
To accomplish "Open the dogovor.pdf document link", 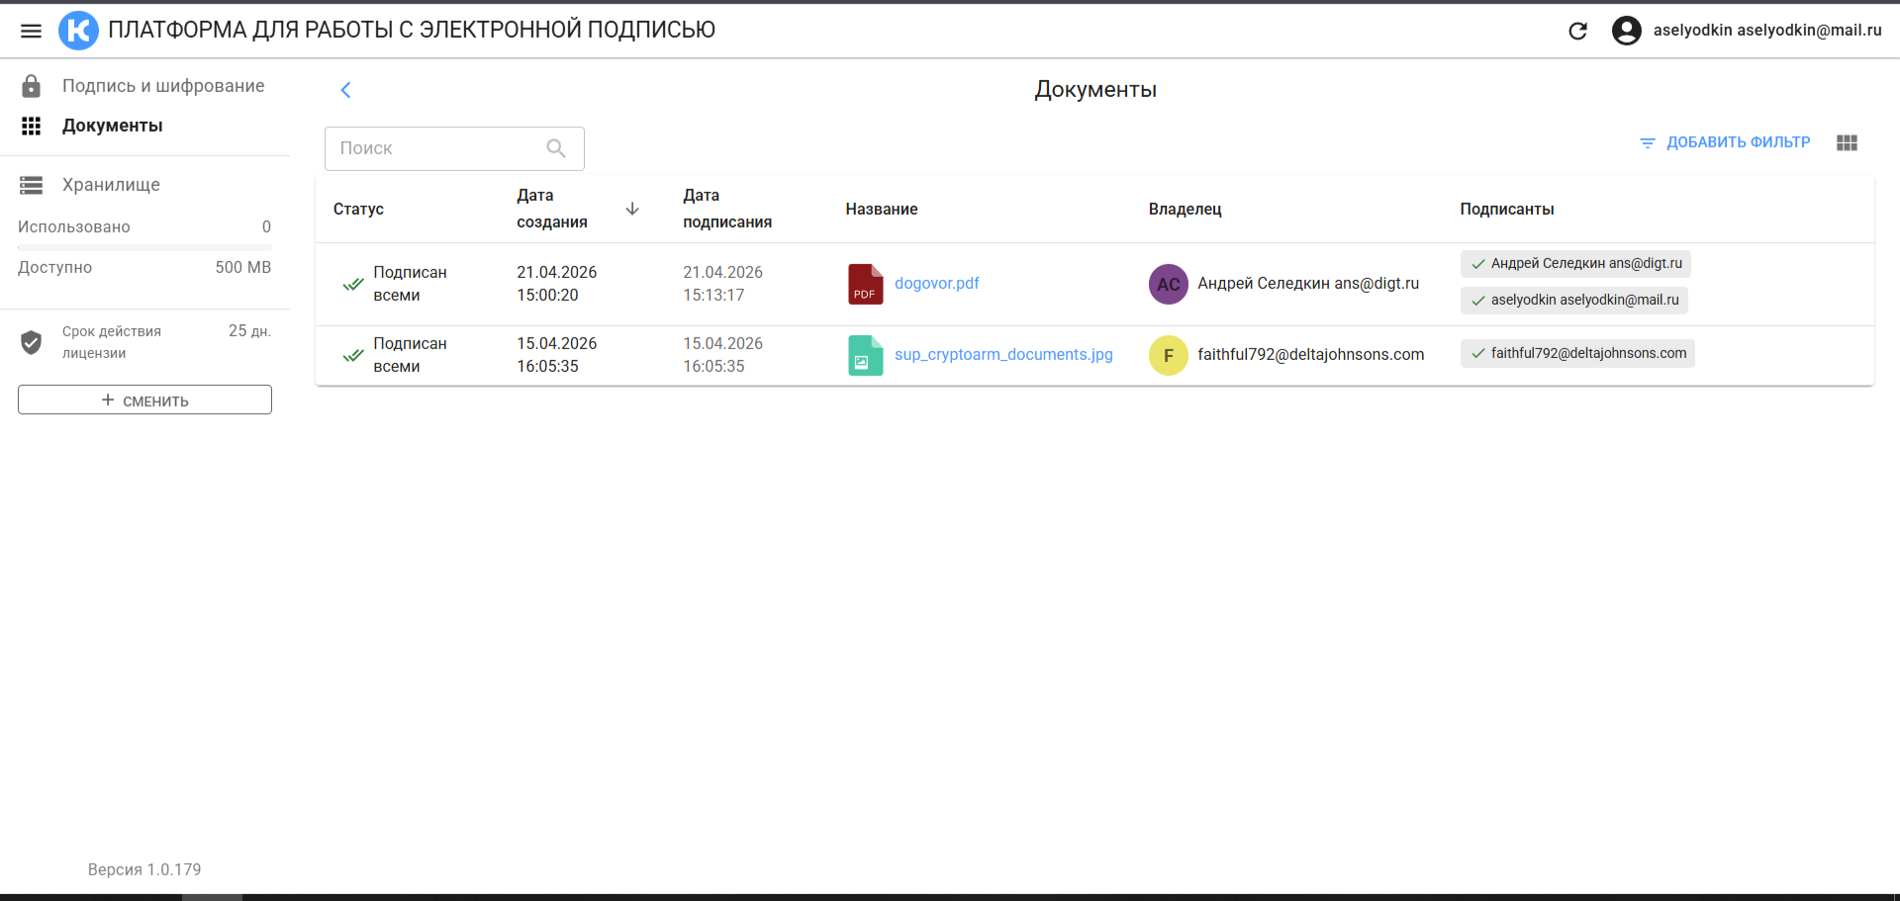I will [x=936, y=284].
